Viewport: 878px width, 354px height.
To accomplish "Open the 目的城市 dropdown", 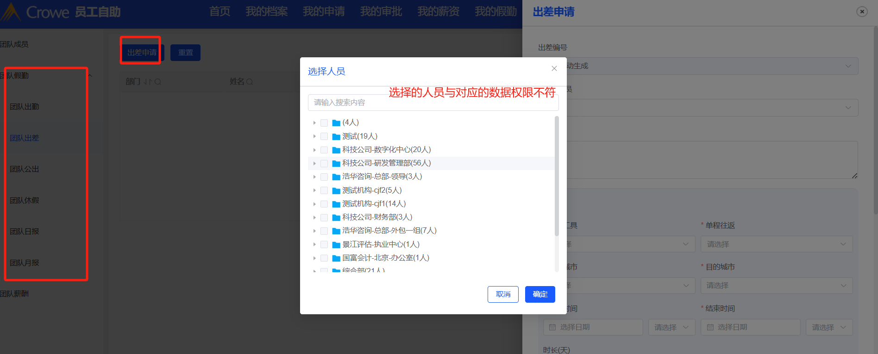I will coord(777,286).
